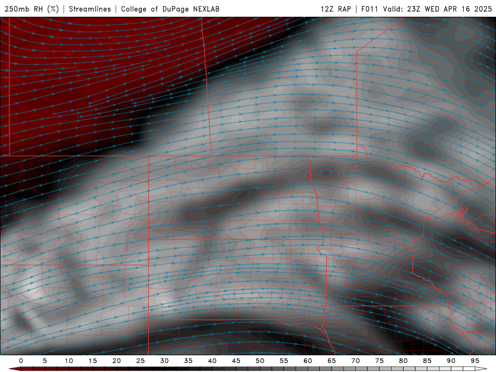Click the "30" value on the color scale
The image size is (496, 372).
[x=164, y=361]
